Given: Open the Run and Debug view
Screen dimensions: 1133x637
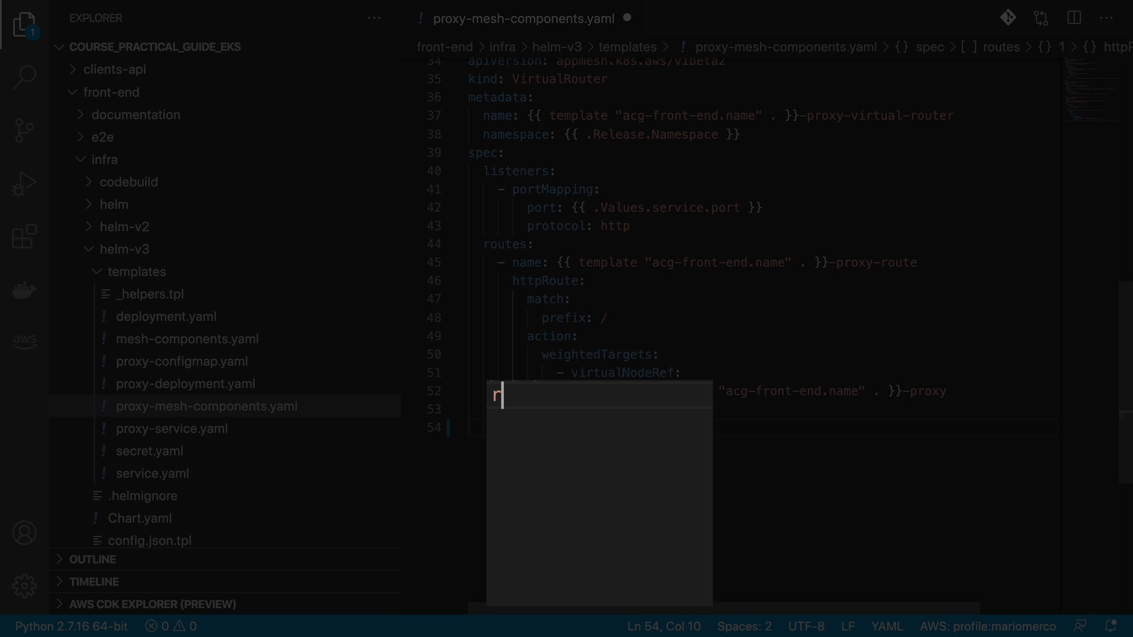Looking at the screenshot, I should (x=24, y=183).
